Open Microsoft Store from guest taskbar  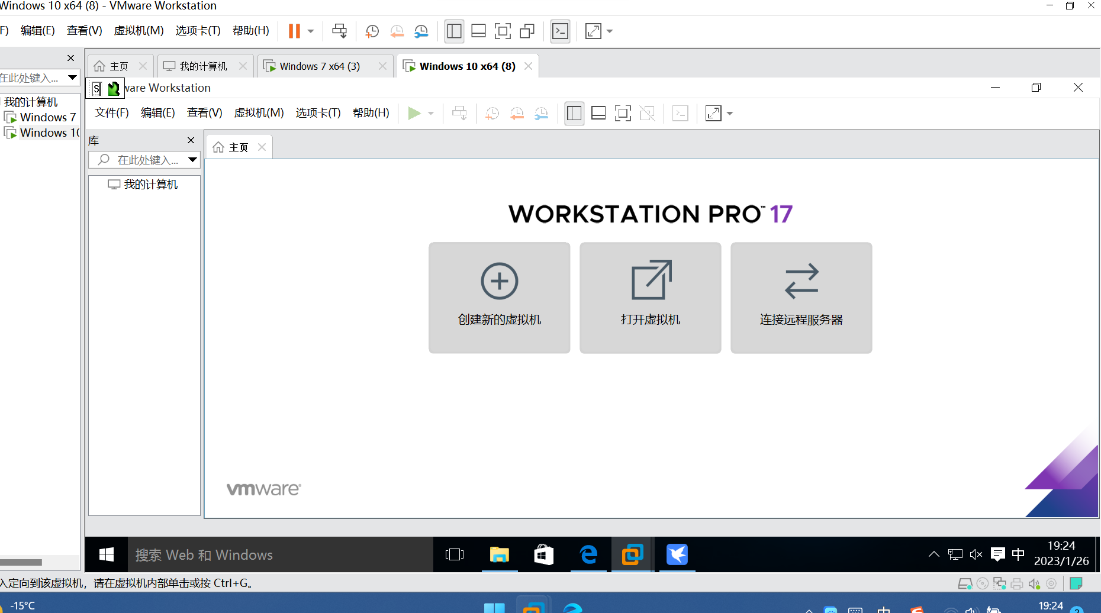point(544,554)
